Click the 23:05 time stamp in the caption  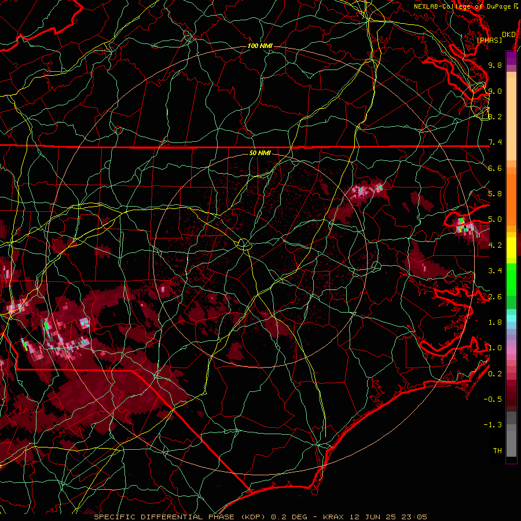pos(415,517)
